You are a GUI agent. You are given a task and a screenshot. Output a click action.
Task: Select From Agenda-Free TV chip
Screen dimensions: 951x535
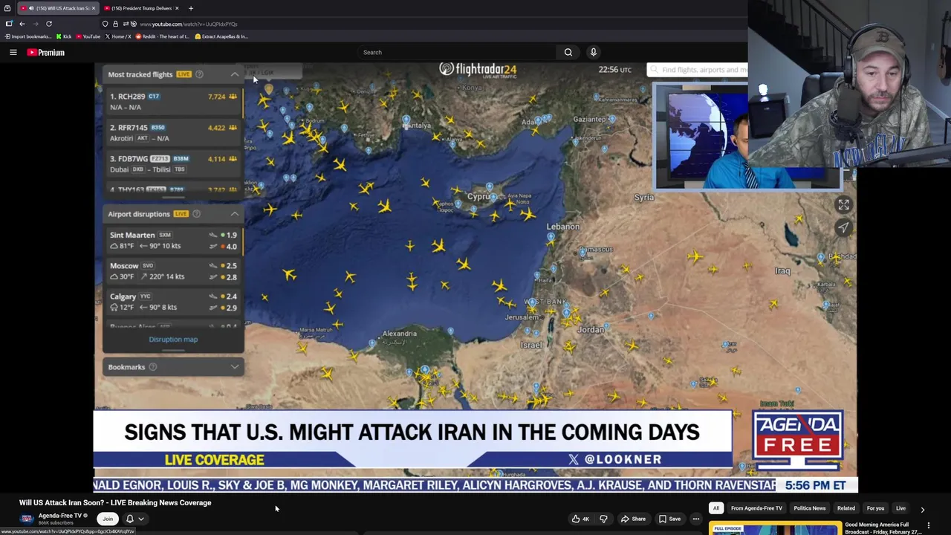(x=756, y=508)
